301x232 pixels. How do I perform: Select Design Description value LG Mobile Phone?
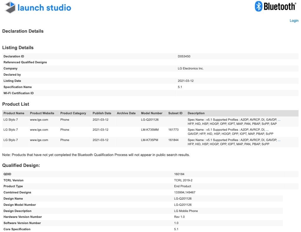(x=186, y=211)
